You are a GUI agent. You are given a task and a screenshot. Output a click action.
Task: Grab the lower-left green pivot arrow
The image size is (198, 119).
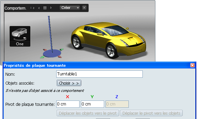(42, 57)
